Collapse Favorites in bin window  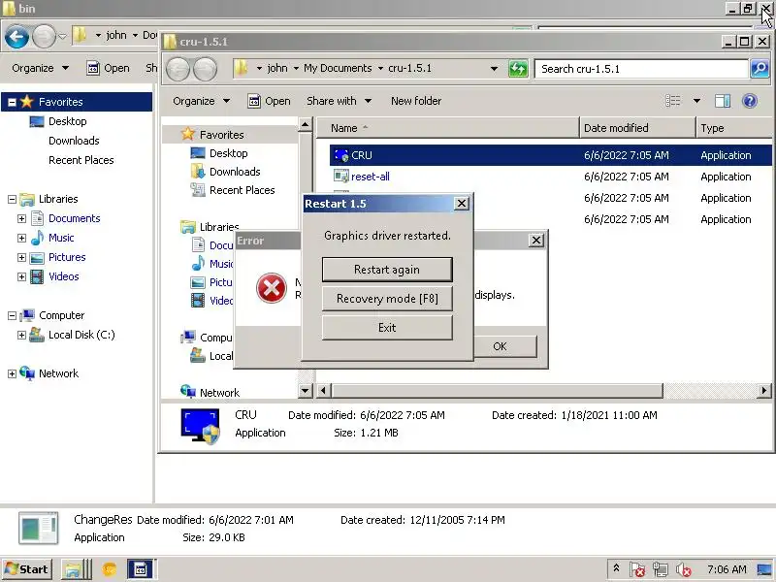[x=12, y=103]
